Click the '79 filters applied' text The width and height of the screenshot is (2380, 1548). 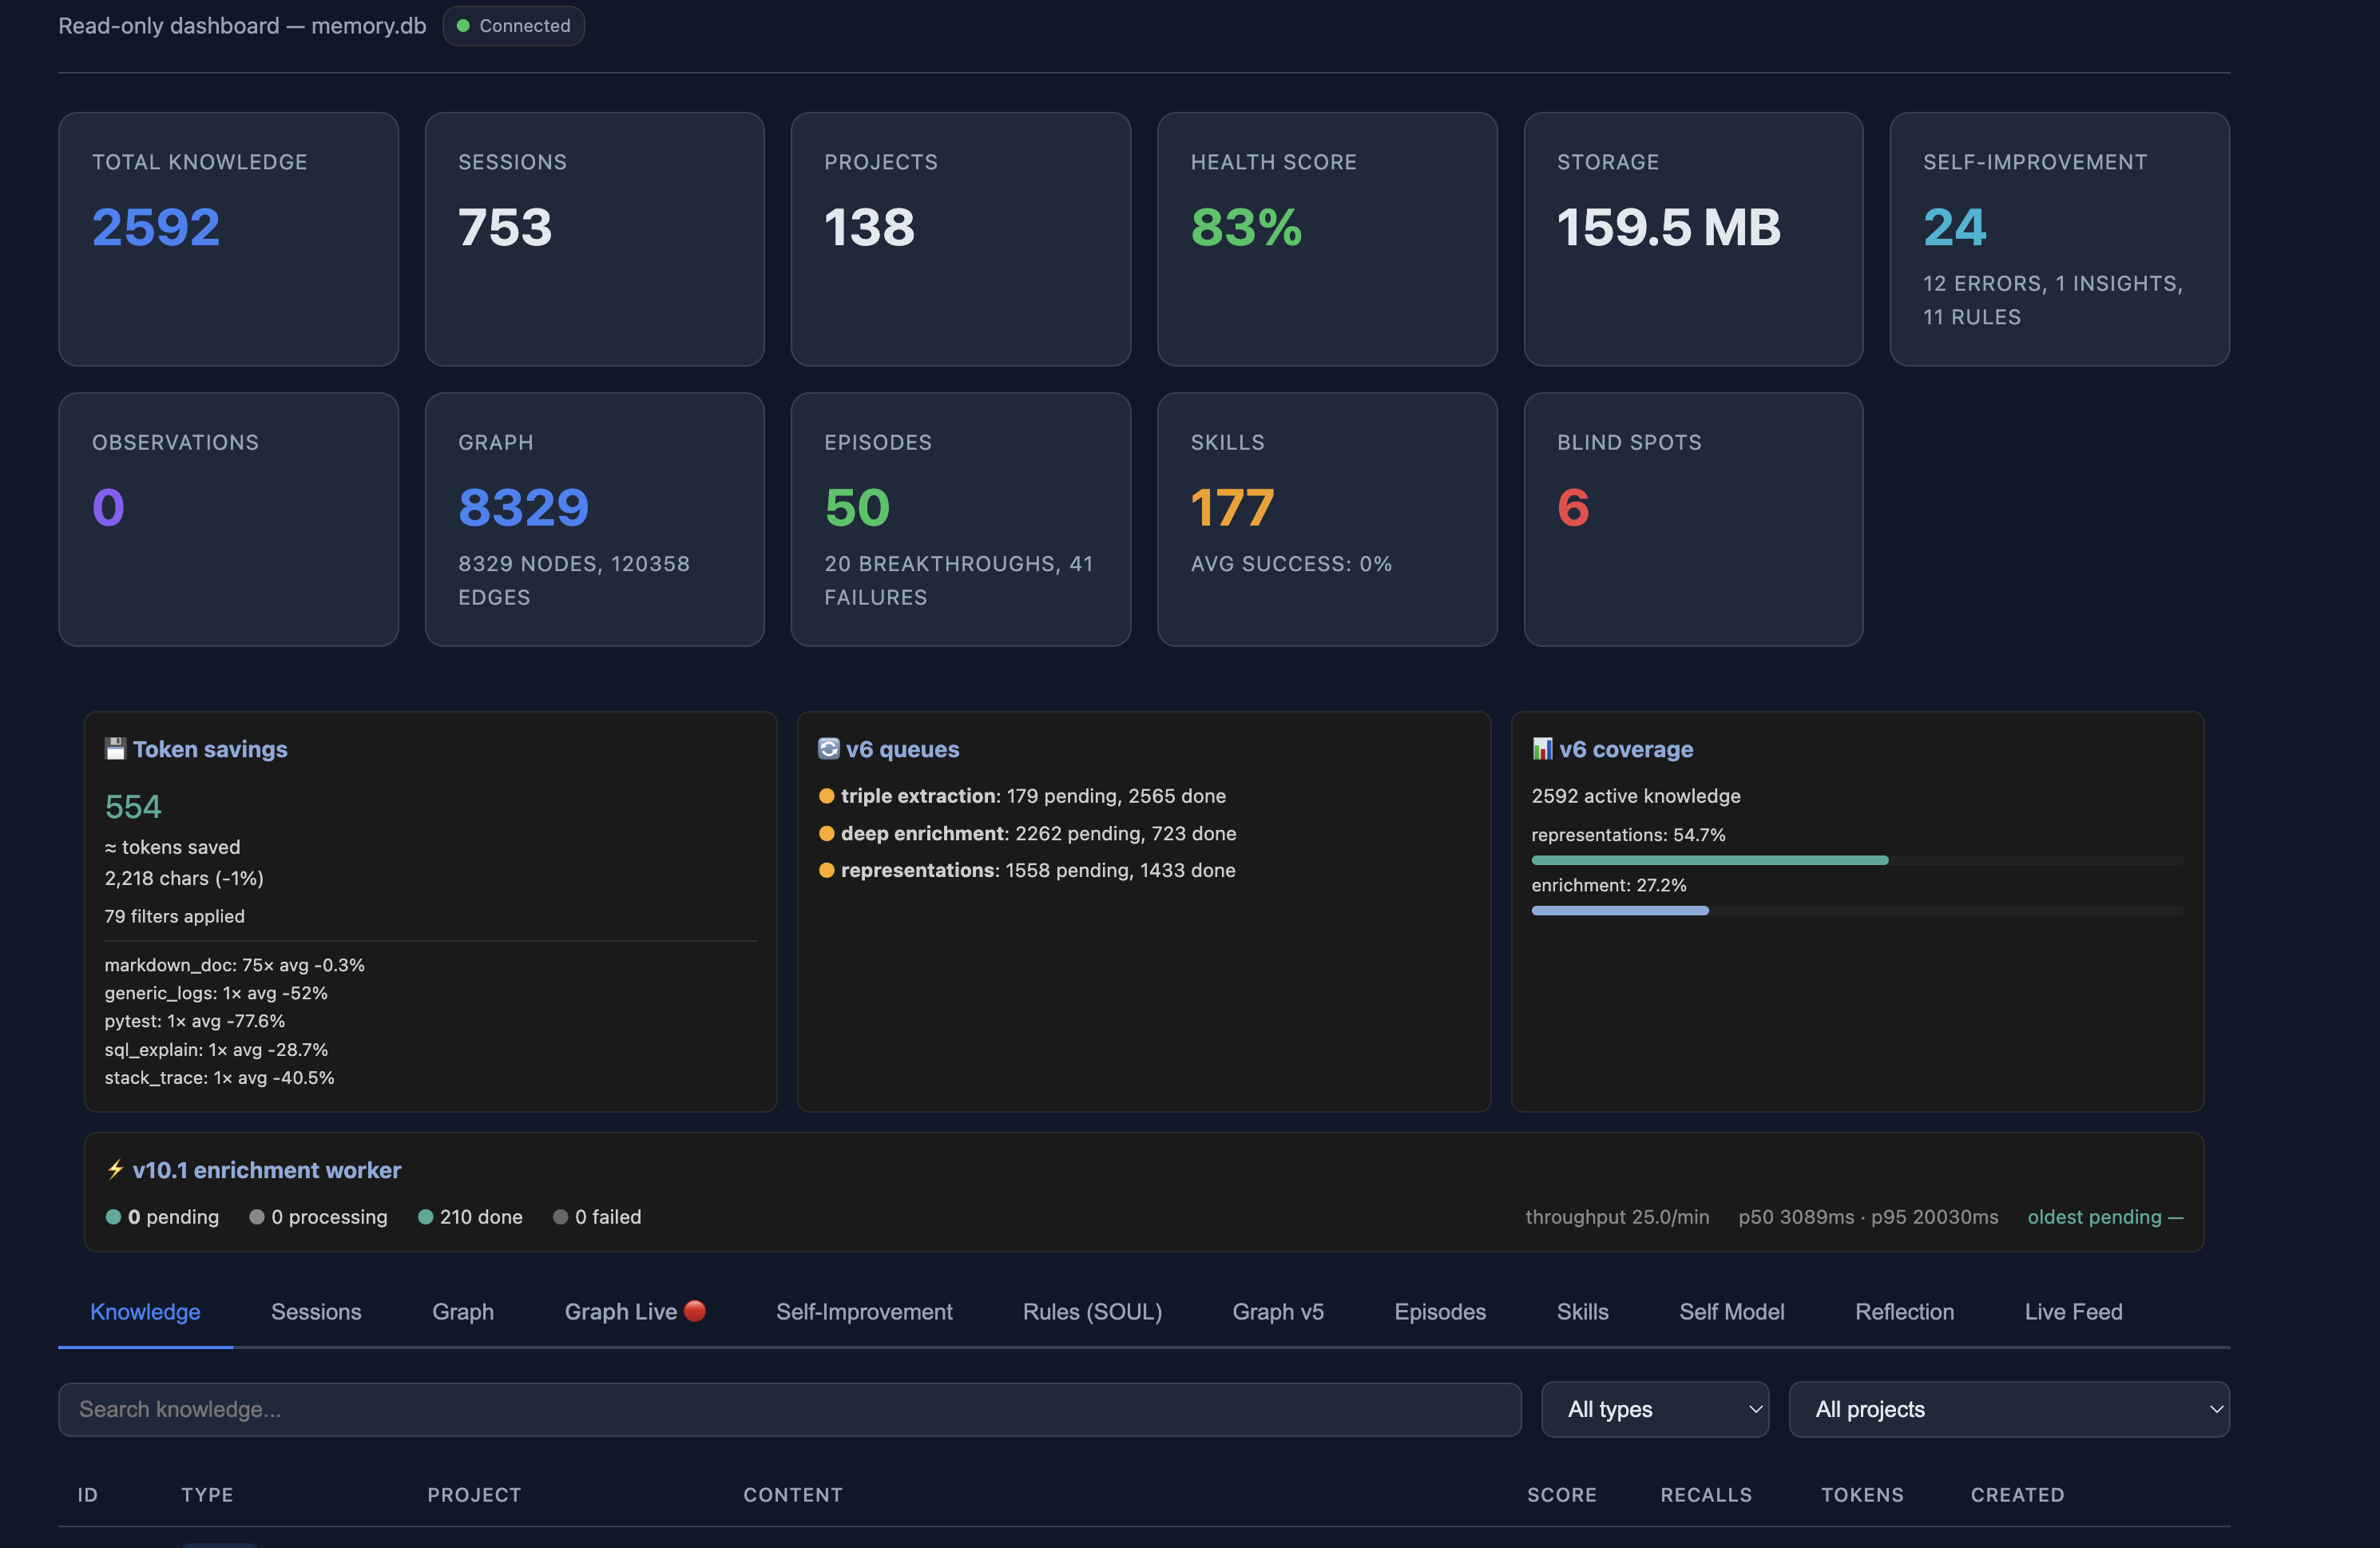(x=175, y=916)
